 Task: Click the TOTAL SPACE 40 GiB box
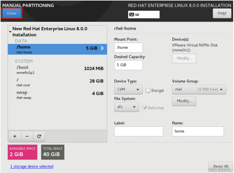(x=53, y=152)
